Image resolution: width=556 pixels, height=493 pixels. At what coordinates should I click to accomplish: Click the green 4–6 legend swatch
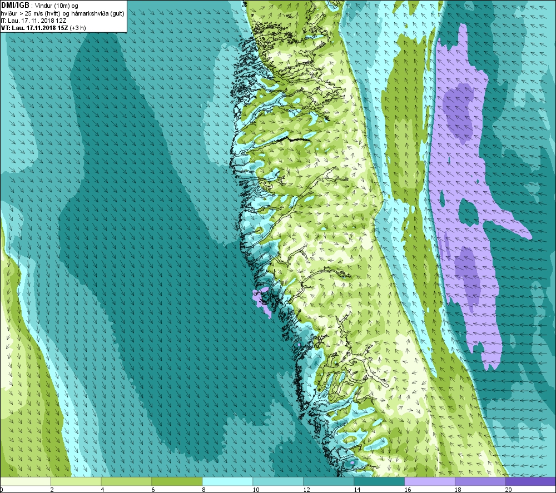[126, 481]
